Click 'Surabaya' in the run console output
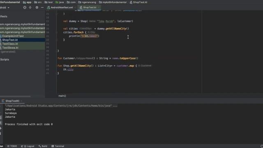This screenshot has width=263, height=148. click(11, 113)
